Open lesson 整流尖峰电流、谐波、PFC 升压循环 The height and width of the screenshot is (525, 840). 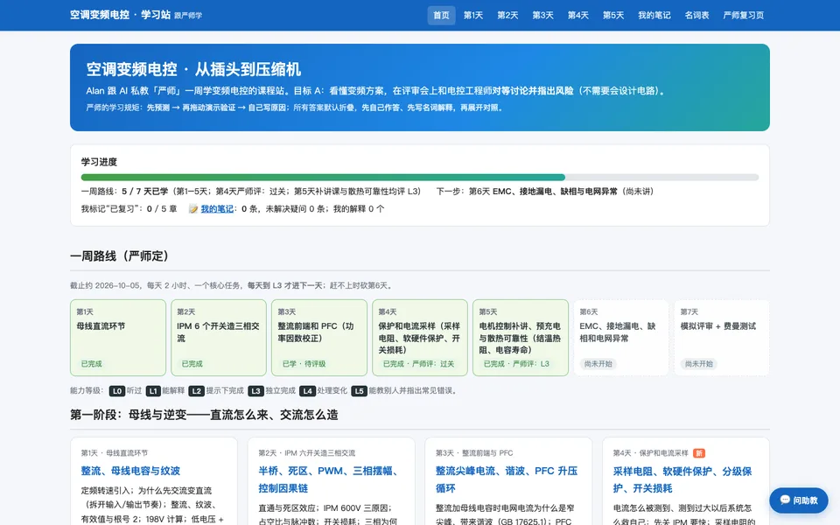(507, 479)
